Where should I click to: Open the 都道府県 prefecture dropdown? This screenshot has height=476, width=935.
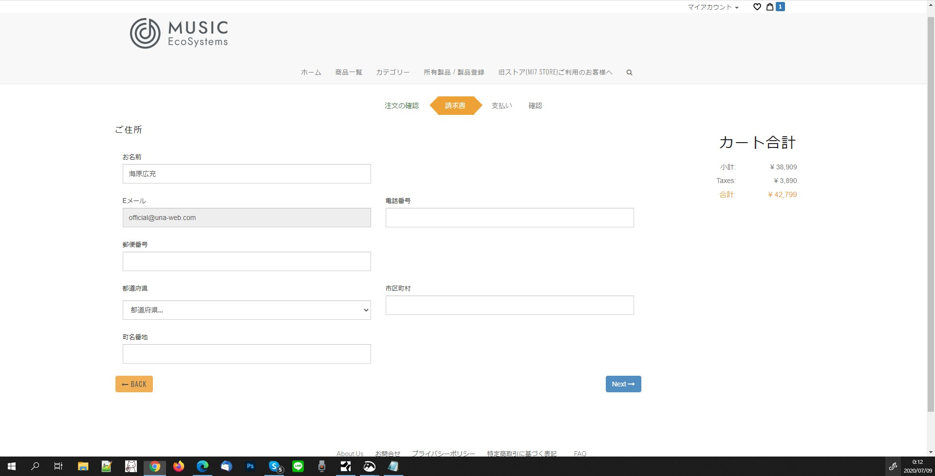(x=246, y=310)
